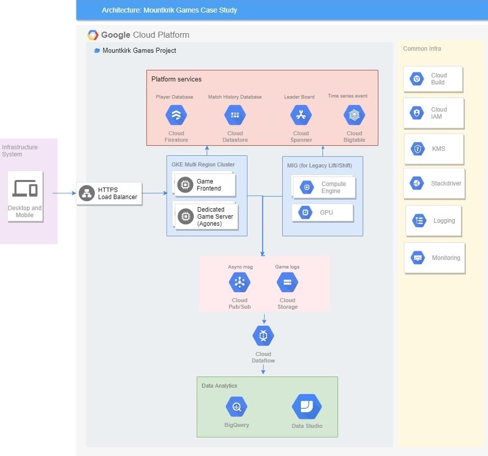The height and width of the screenshot is (456, 488).
Task: Select the Cloud Dataflow icon
Action: [x=263, y=336]
